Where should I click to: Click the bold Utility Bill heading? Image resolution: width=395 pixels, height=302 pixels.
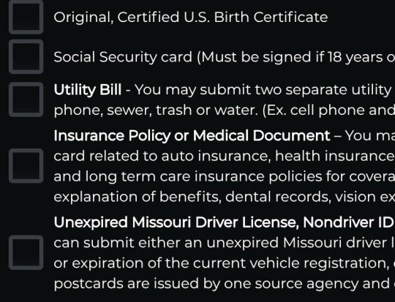click(x=88, y=90)
